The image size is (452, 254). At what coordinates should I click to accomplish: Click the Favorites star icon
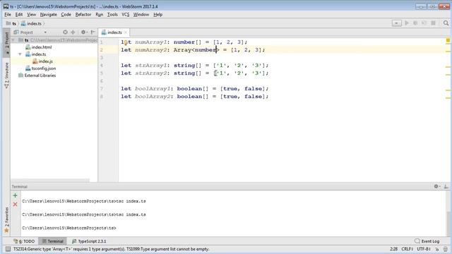point(6,231)
